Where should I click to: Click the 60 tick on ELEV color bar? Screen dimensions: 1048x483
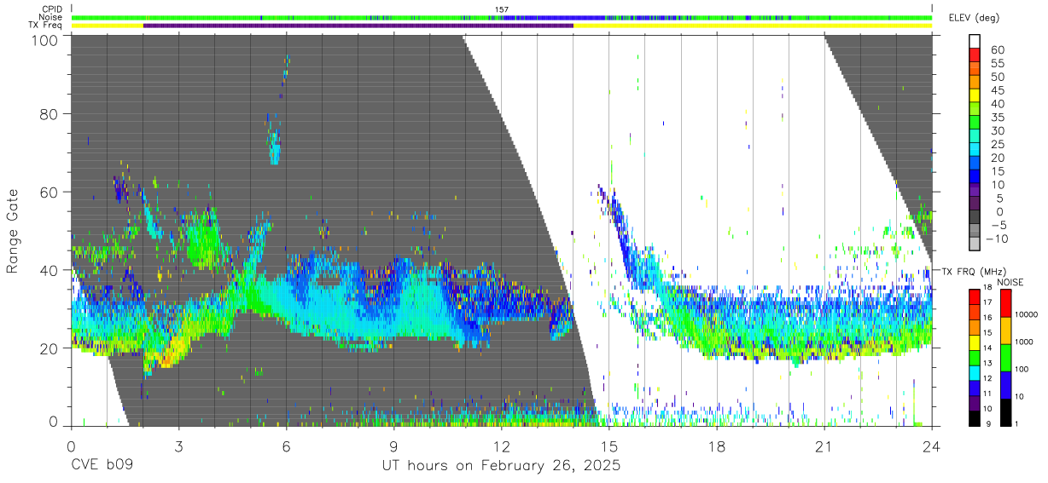(996, 50)
